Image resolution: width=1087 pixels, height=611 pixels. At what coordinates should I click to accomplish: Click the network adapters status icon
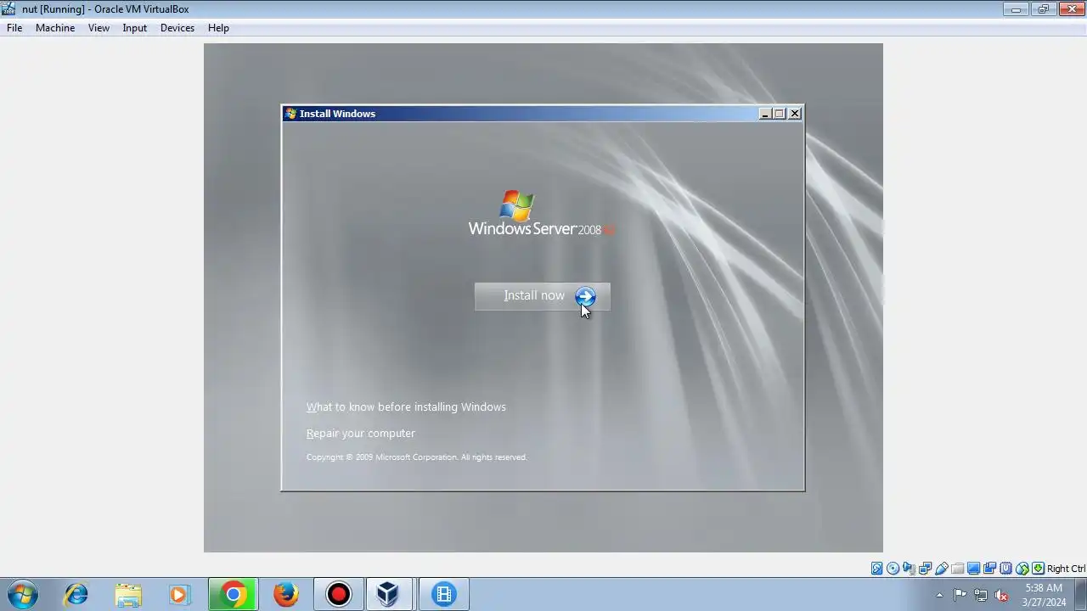[926, 569]
